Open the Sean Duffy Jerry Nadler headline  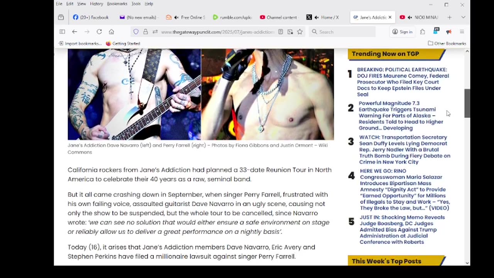404,149
